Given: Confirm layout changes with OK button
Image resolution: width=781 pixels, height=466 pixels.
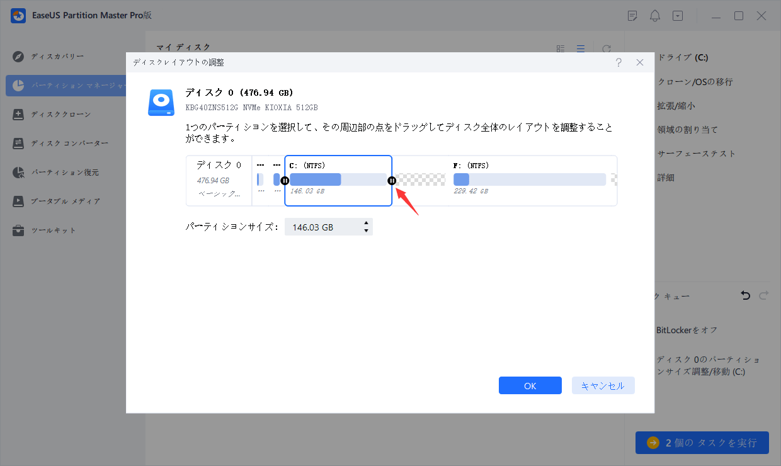Looking at the screenshot, I should pos(530,385).
